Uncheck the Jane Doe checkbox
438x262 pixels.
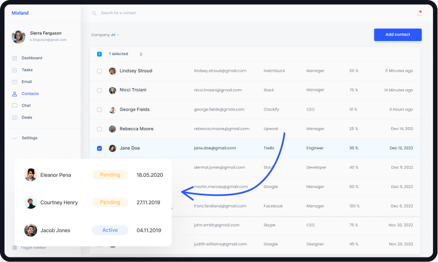(99, 149)
